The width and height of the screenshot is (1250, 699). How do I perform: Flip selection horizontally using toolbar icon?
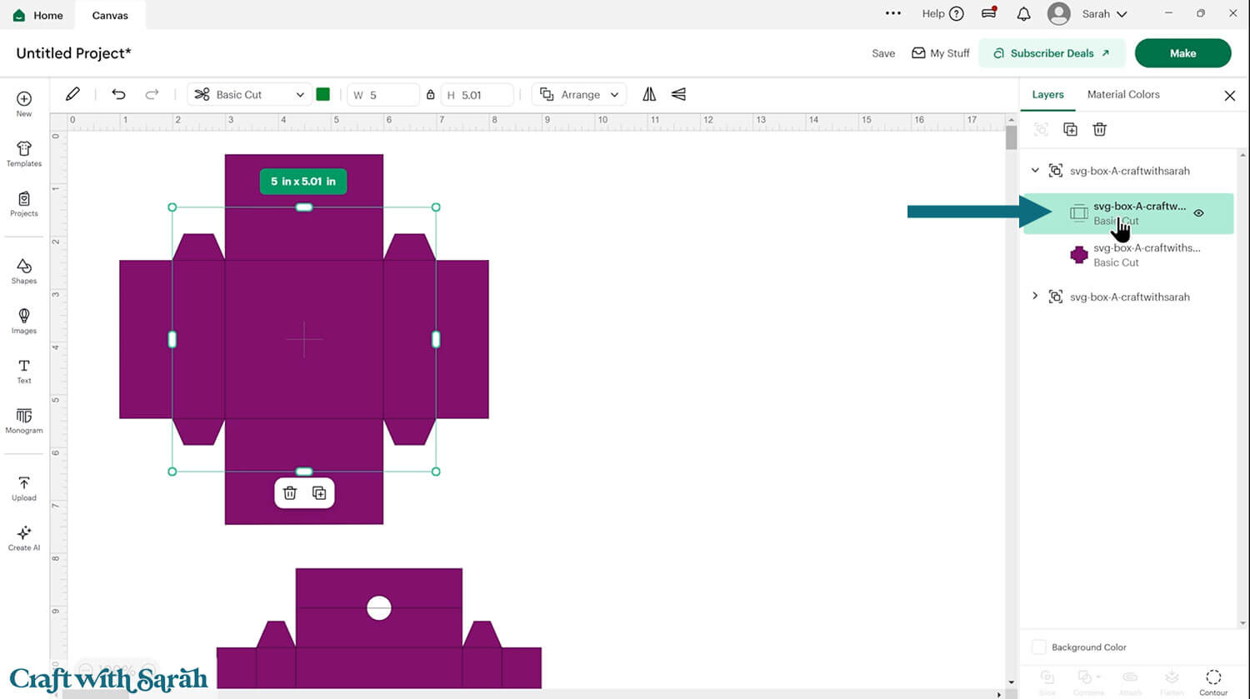(x=649, y=94)
